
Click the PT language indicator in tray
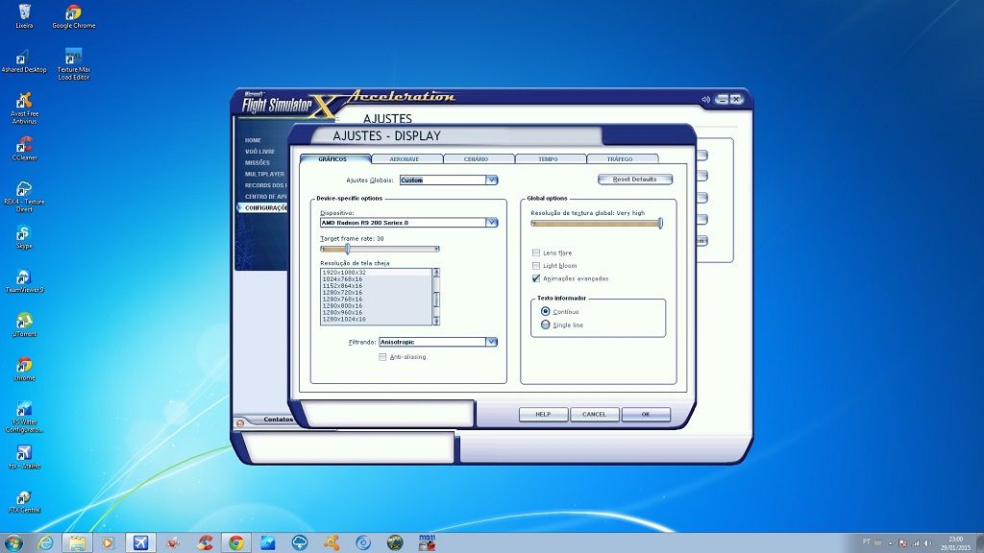pyautogui.click(x=867, y=541)
